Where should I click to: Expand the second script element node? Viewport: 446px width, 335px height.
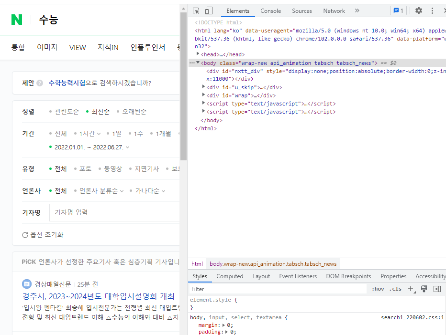[203, 111]
